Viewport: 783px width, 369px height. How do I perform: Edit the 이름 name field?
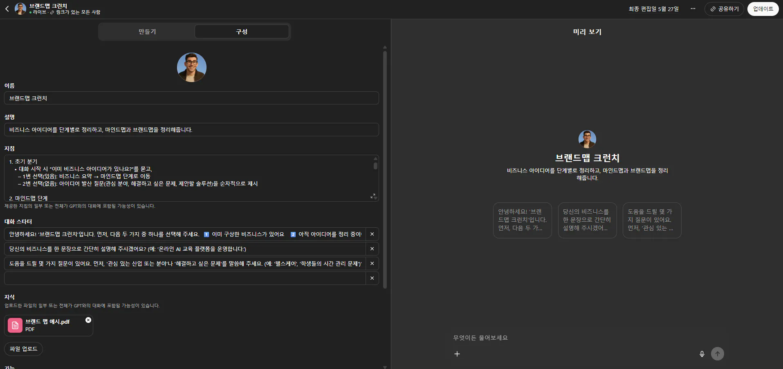point(192,98)
